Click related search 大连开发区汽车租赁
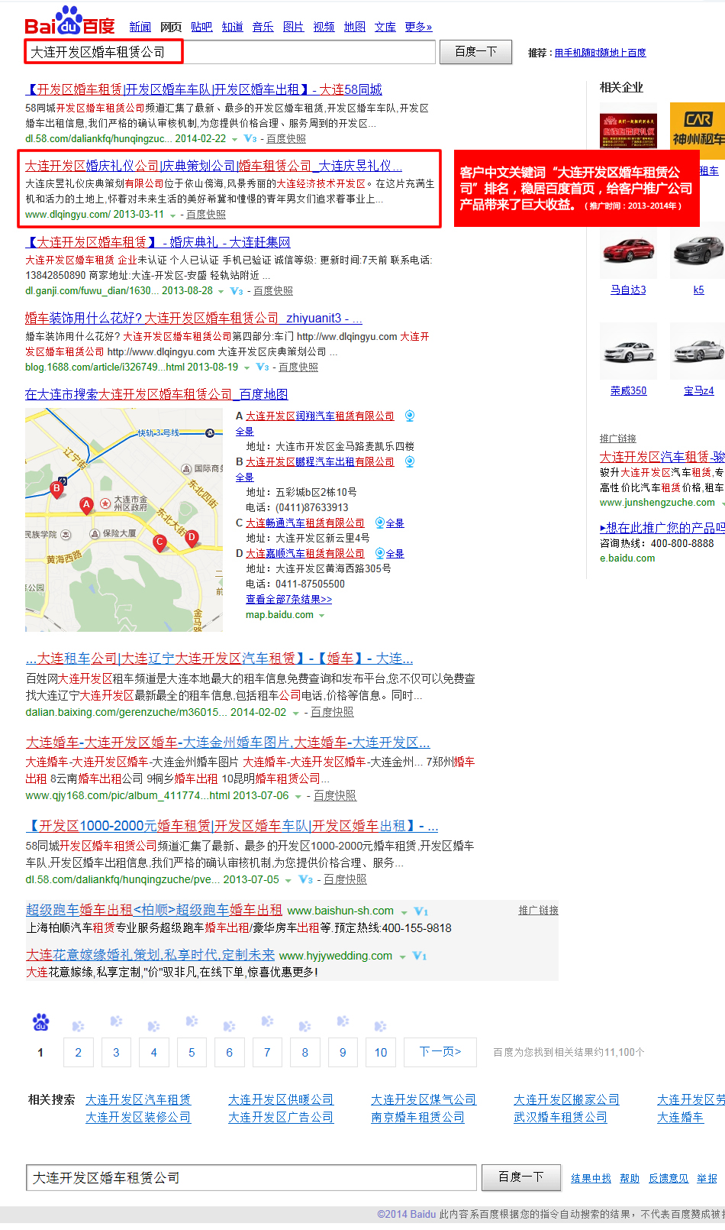This screenshot has height=1230, width=725. coord(138,1099)
